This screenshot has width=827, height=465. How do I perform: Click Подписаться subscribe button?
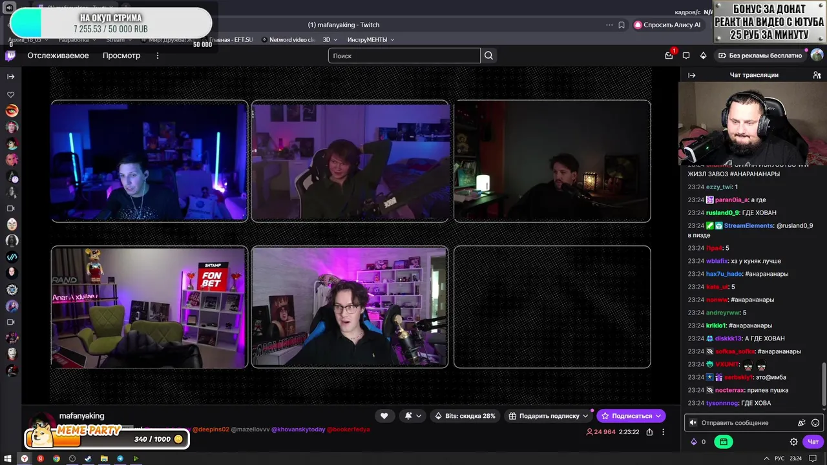pos(631,416)
